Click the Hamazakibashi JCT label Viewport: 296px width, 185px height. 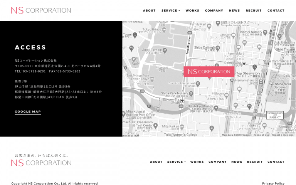tap(275, 115)
